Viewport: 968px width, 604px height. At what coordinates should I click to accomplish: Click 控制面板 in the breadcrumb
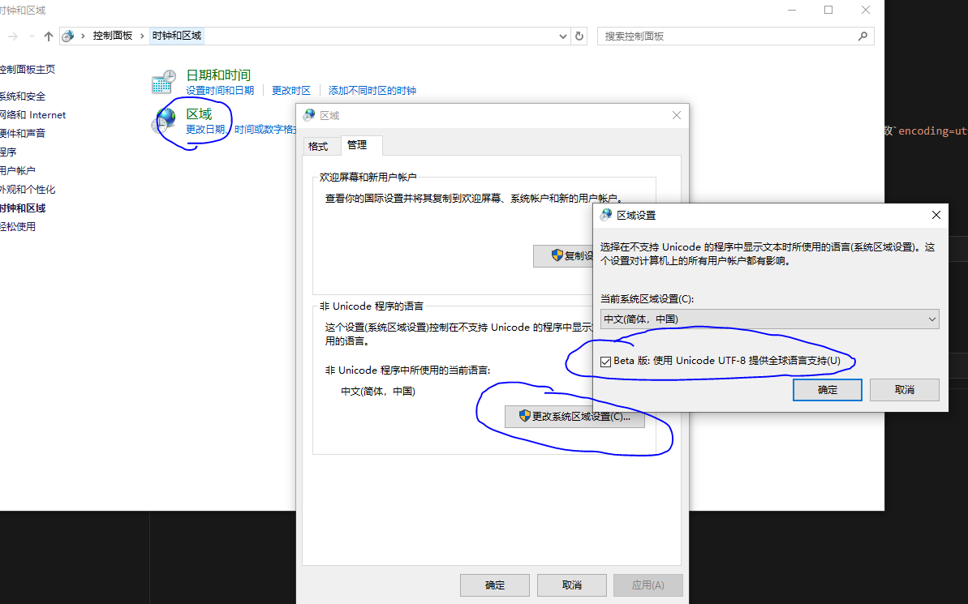(112, 36)
